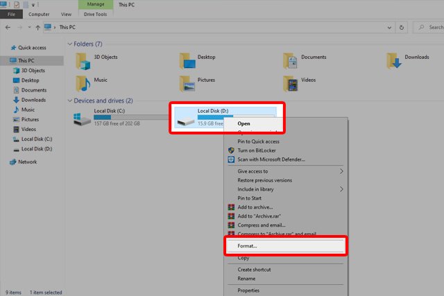The image size is (444, 296).
Task: Switch to the View ribbon tab
Action: click(67, 13)
